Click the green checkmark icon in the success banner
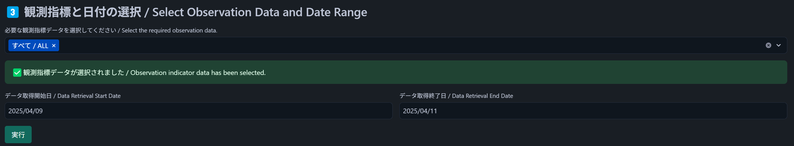794x146 pixels. [17, 72]
